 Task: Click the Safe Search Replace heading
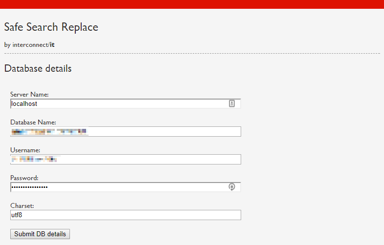(x=51, y=27)
